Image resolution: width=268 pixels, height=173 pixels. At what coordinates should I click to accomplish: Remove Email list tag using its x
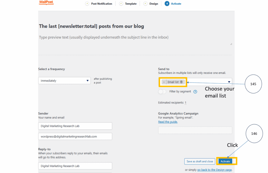tap(164, 82)
